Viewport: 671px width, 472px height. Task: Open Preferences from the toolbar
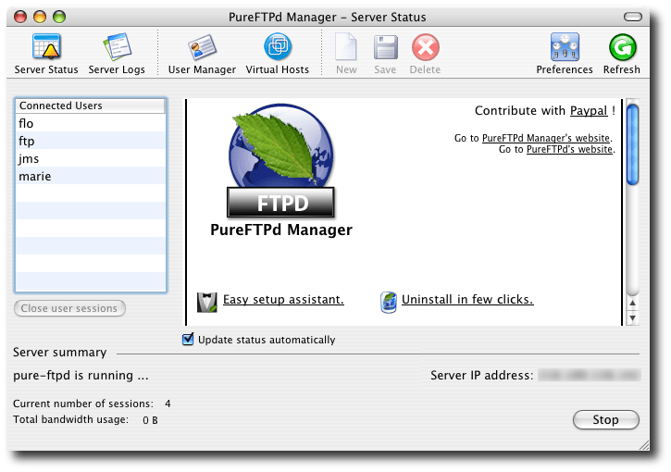(x=565, y=47)
